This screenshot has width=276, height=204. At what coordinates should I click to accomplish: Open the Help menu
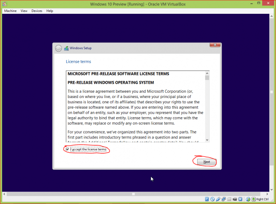50,11
